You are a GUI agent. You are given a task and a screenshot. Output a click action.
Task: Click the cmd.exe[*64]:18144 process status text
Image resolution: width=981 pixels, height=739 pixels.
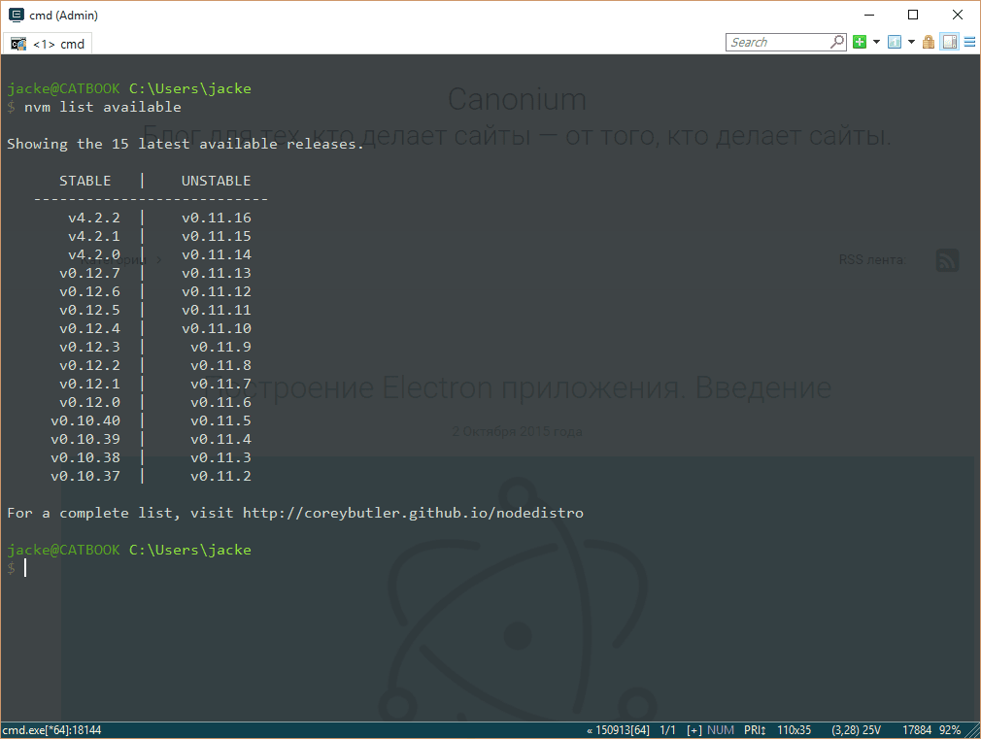[x=52, y=730]
